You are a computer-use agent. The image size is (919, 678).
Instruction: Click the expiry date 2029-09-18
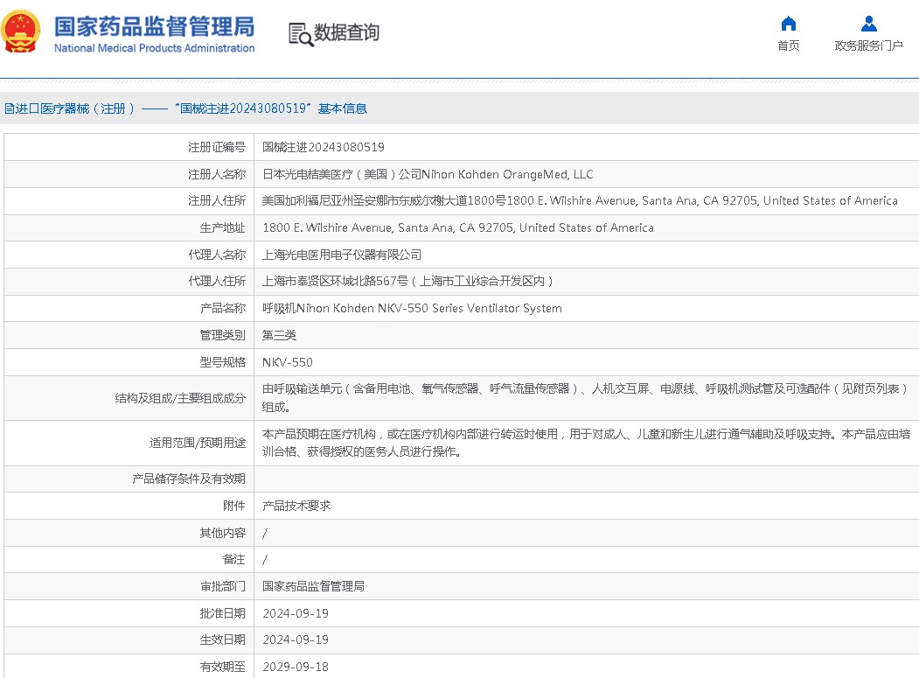296,667
